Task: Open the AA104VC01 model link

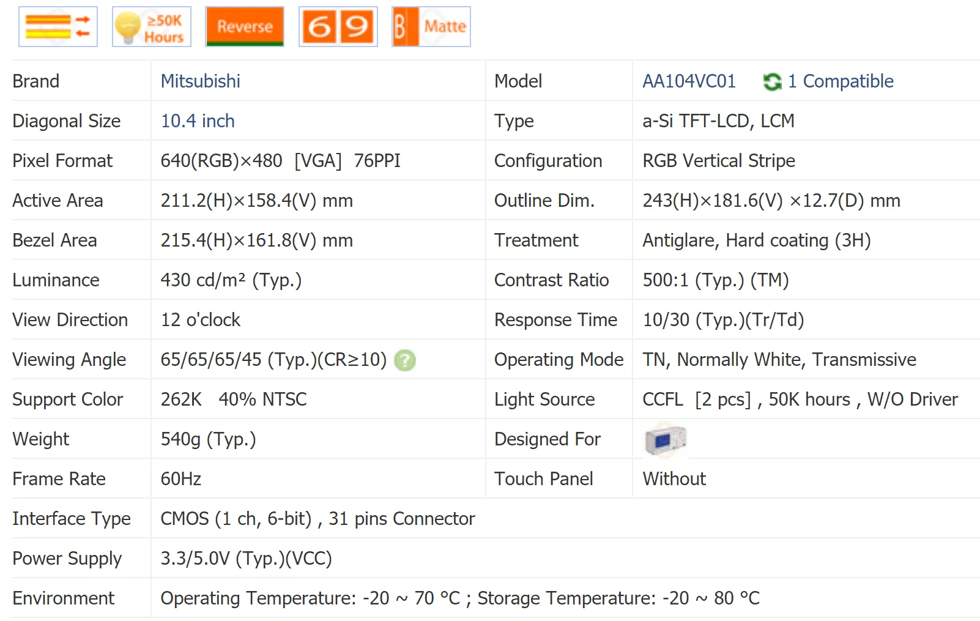Action: [x=689, y=81]
